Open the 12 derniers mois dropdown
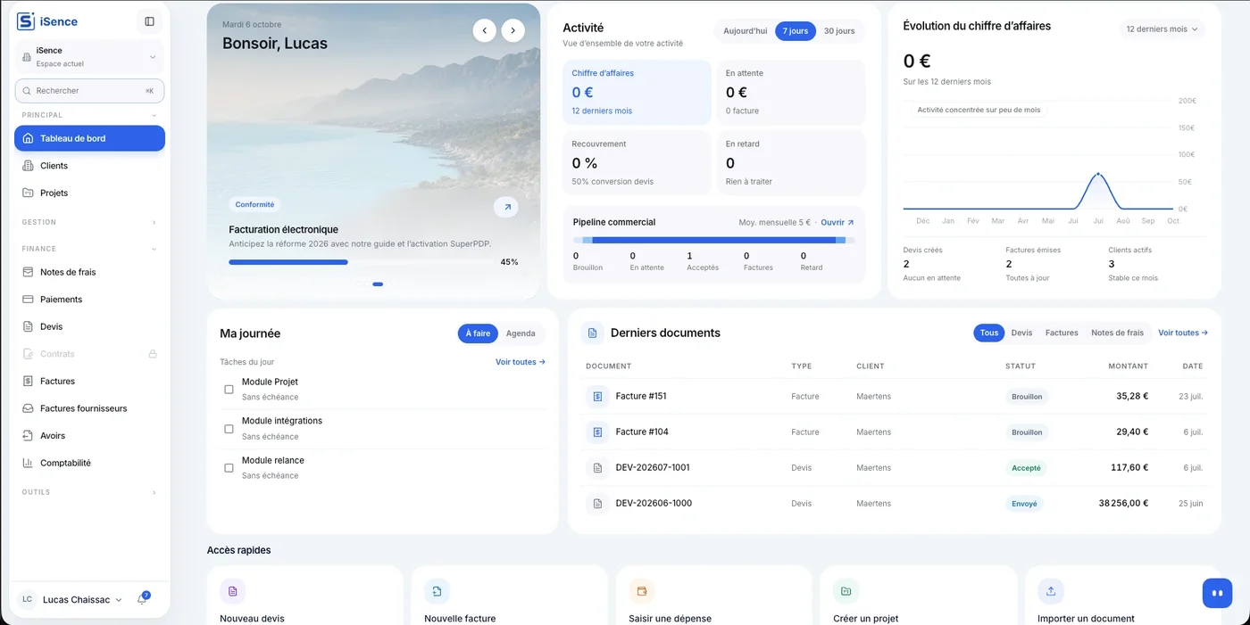Image resolution: width=1250 pixels, height=625 pixels. [x=1162, y=29]
